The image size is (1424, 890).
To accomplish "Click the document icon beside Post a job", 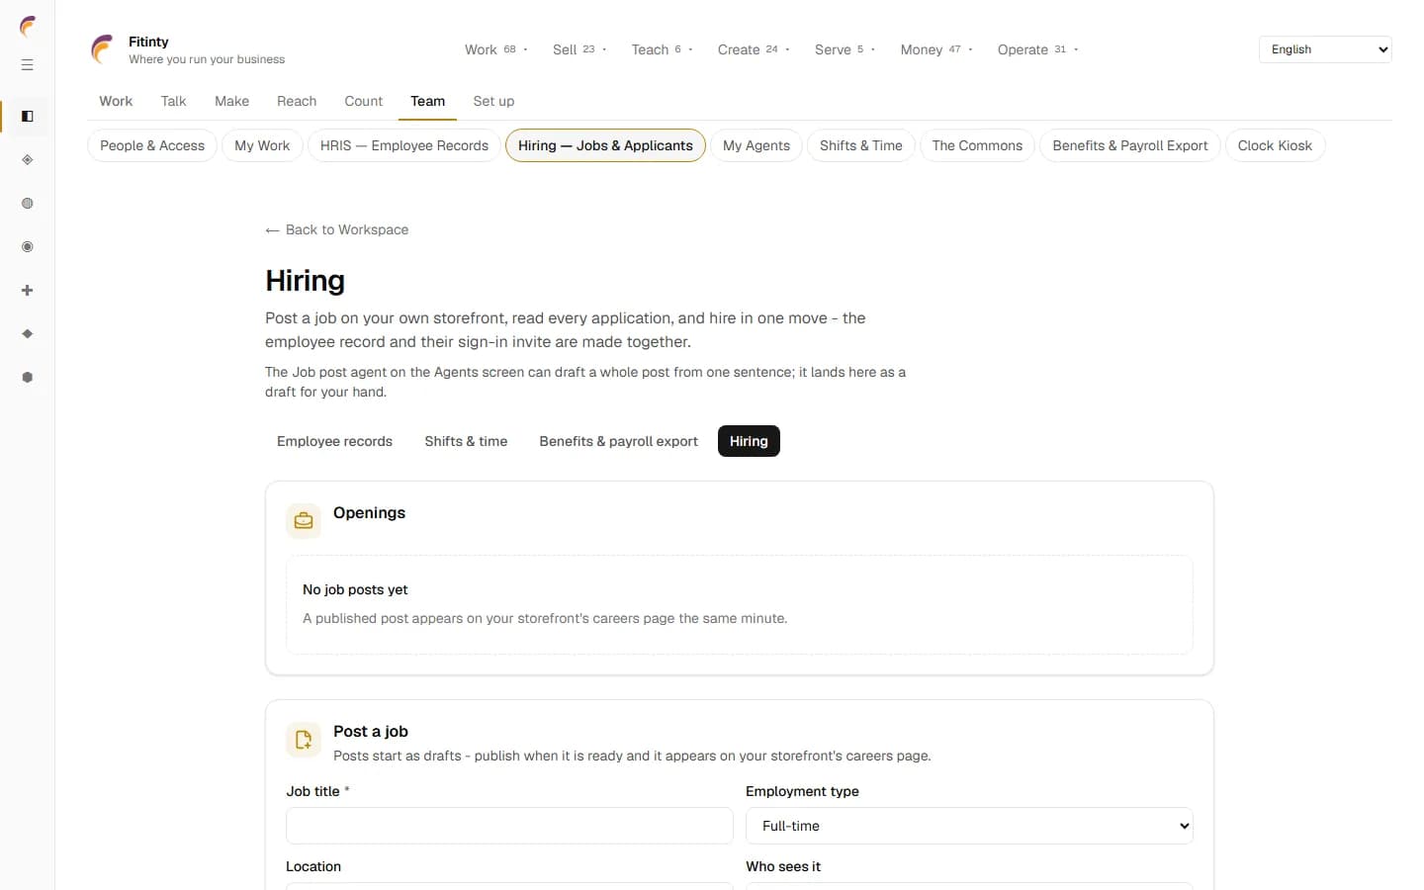I will tap(304, 739).
